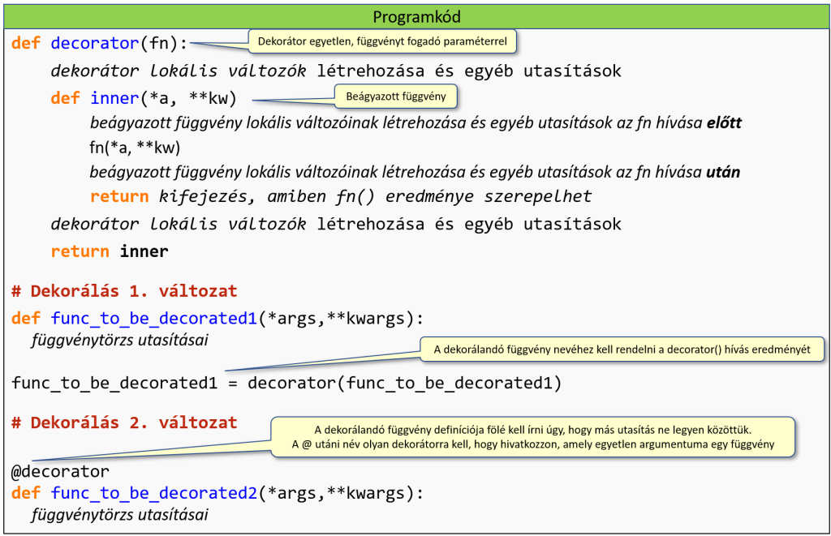Click the first dekorátor lokális változók line

point(335,71)
